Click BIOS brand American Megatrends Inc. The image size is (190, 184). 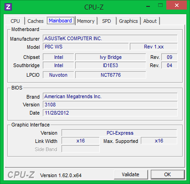pos(110,96)
